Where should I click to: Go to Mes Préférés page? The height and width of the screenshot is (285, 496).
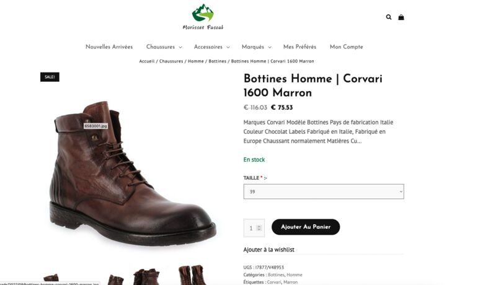[x=299, y=46]
